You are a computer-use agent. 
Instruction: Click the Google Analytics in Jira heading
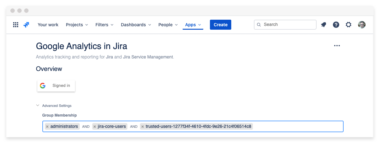pyautogui.click(x=82, y=46)
